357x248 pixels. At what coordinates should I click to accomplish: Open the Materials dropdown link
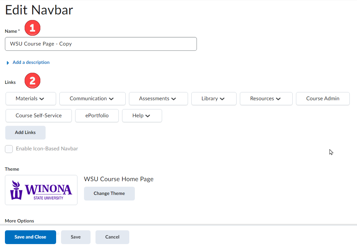click(31, 99)
